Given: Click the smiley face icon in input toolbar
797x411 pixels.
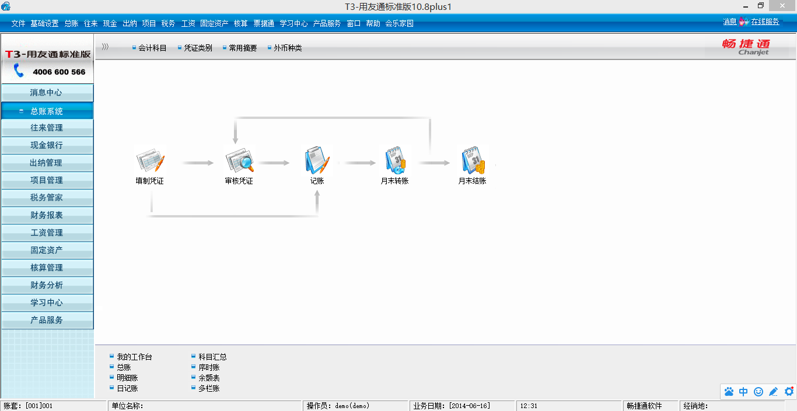Looking at the screenshot, I should (758, 392).
